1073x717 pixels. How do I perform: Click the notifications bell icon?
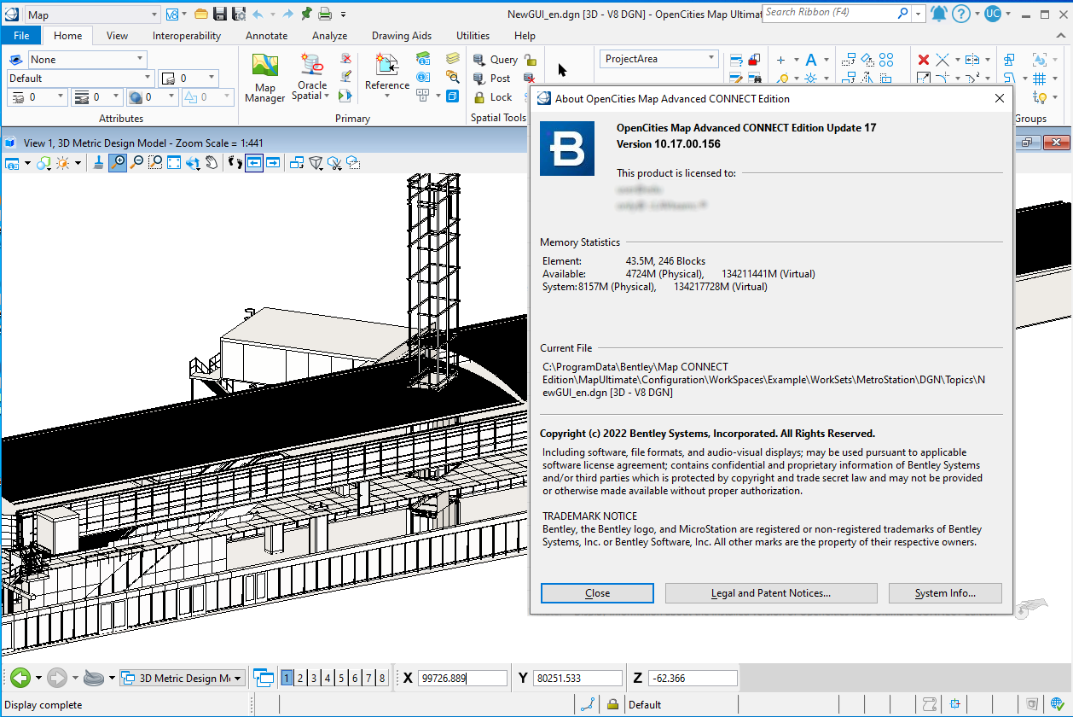(x=939, y=14)
